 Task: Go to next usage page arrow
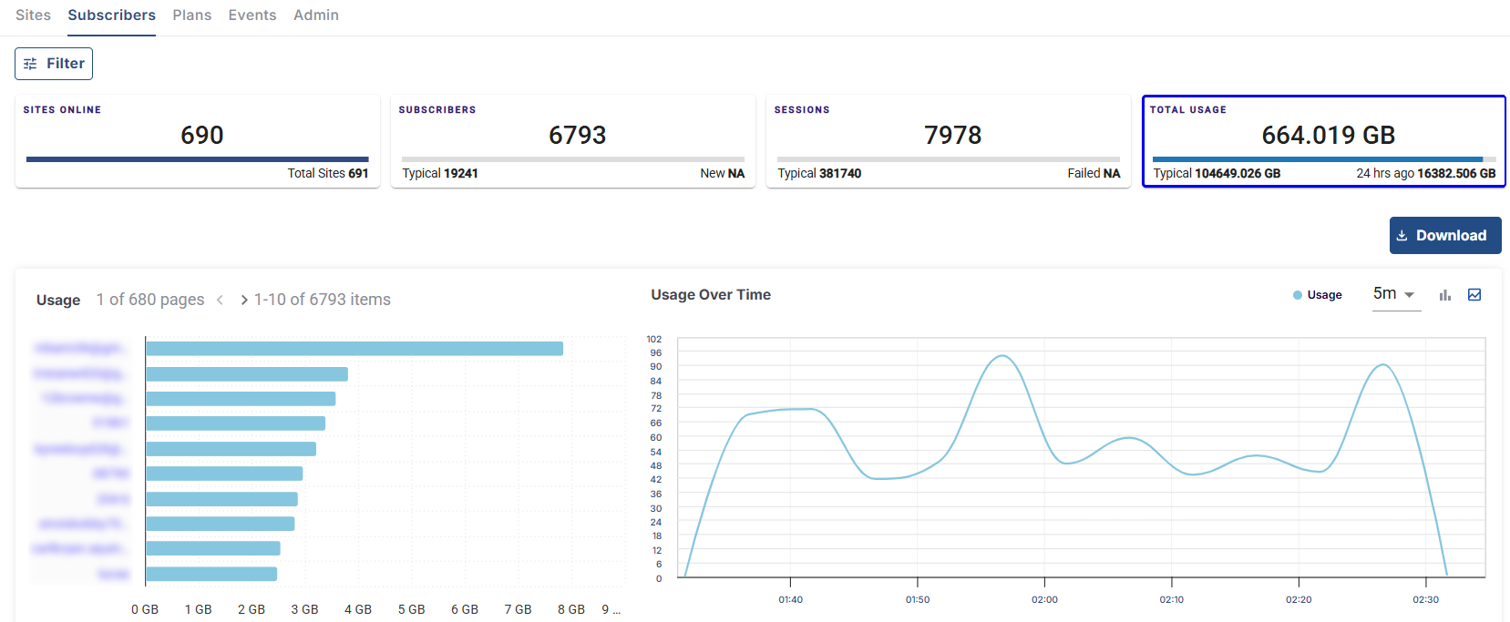point(243,300)
